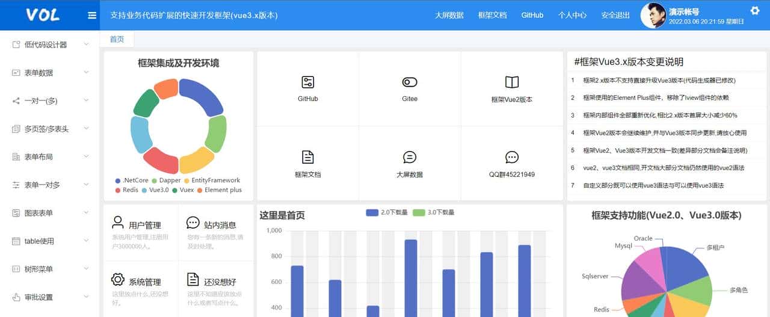Expand 图表表单 menu chevron
The height and width of the screenshot is (317, 770).
(x=86, y=213)
